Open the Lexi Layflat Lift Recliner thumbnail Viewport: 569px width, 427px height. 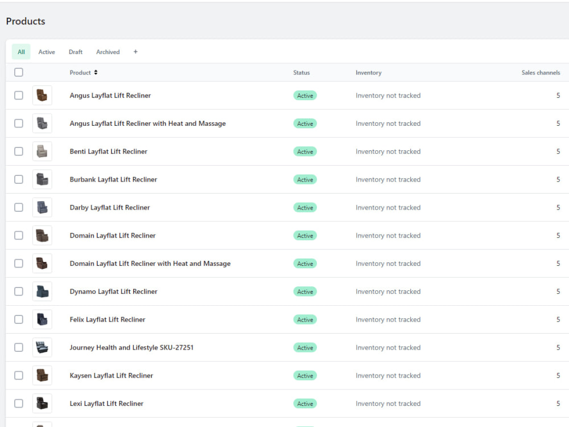[x=42, y=404]
